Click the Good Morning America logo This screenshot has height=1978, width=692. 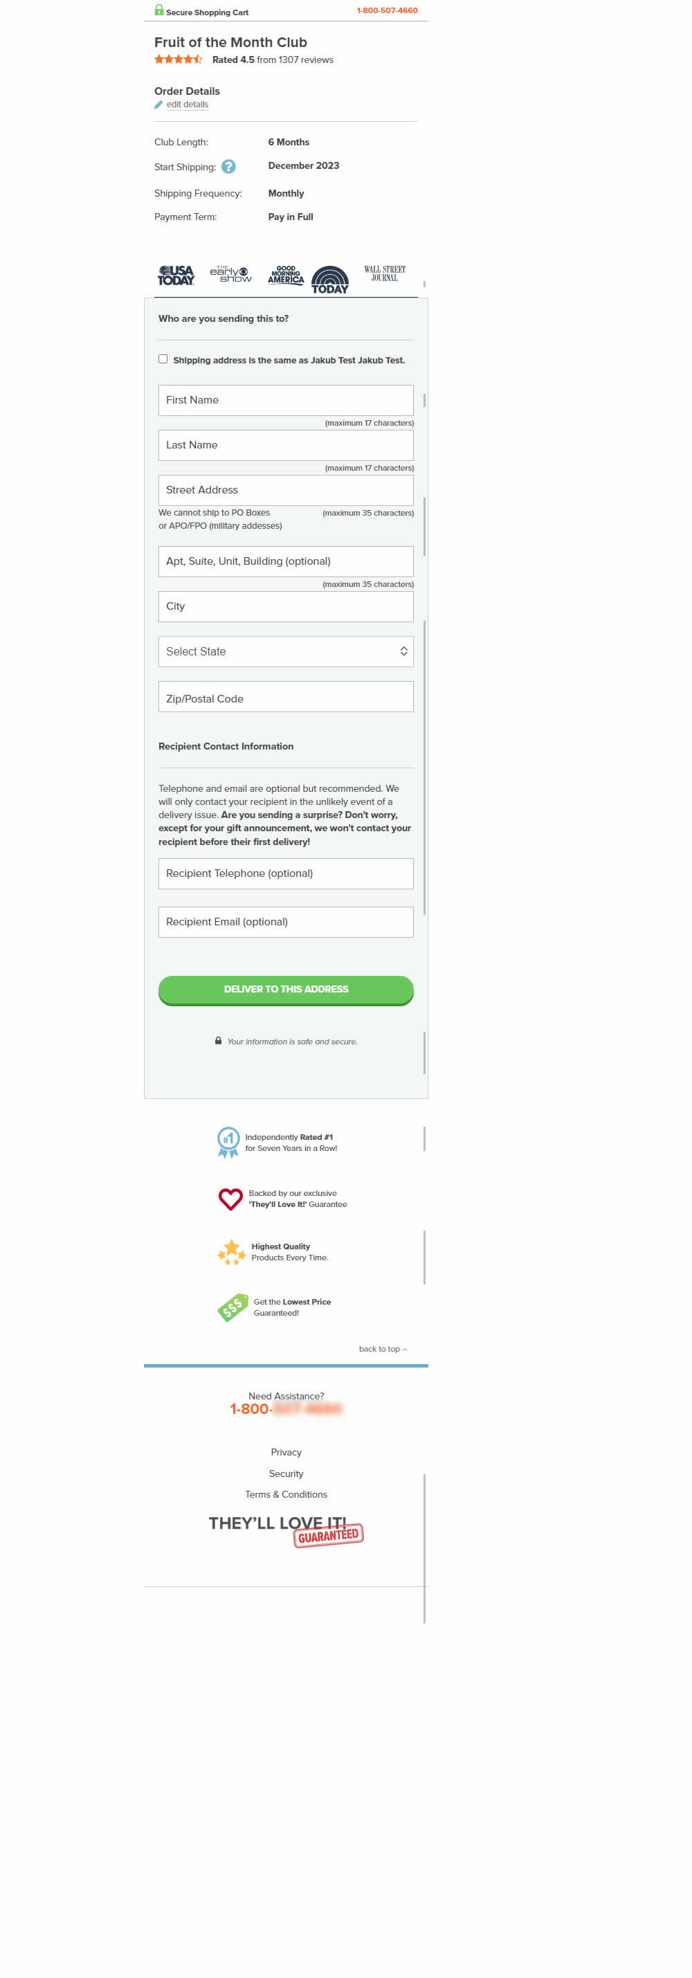[286, 275]
